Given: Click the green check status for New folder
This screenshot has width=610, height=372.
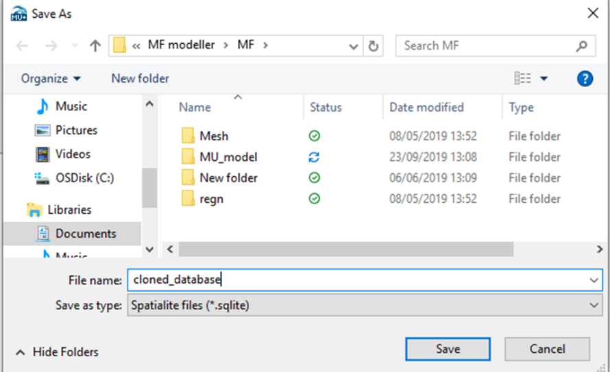Looking at the screenshot, I should pos(314,178).
